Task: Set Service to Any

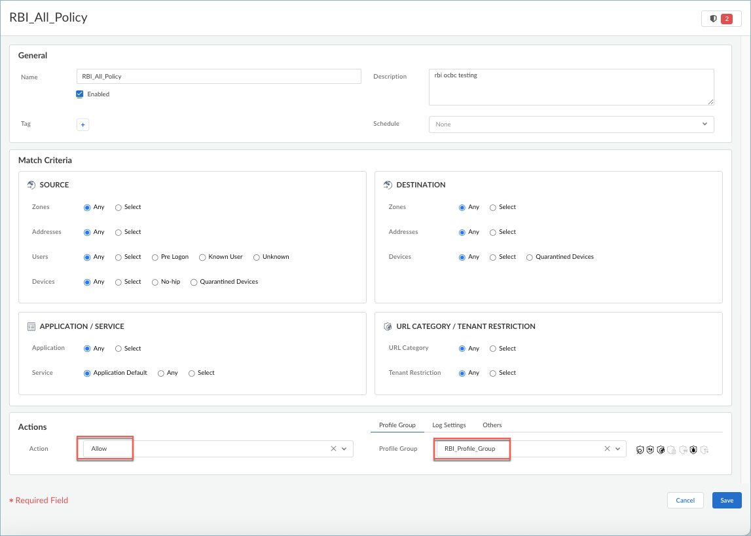Action: pos(161,373)
